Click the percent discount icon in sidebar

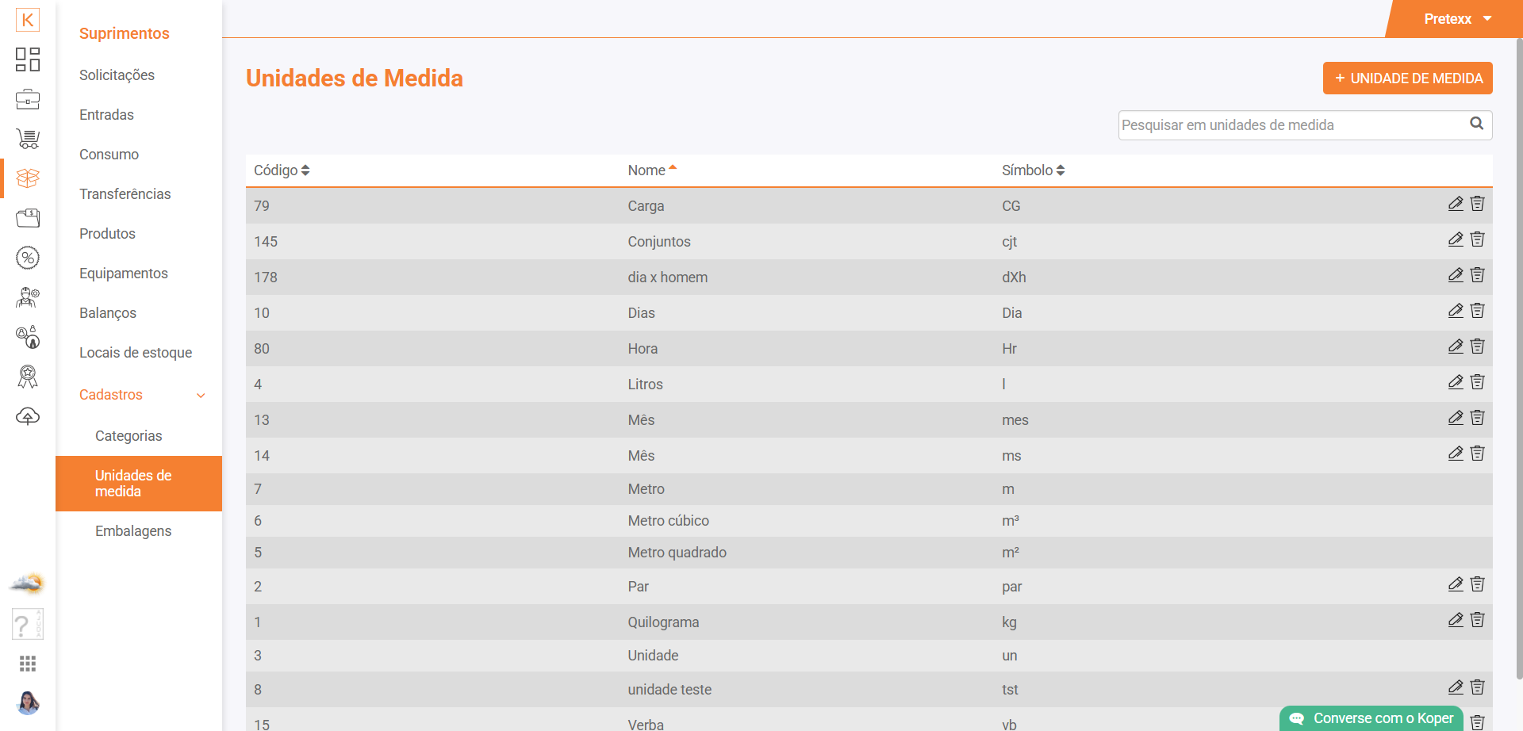coord(28,258)
